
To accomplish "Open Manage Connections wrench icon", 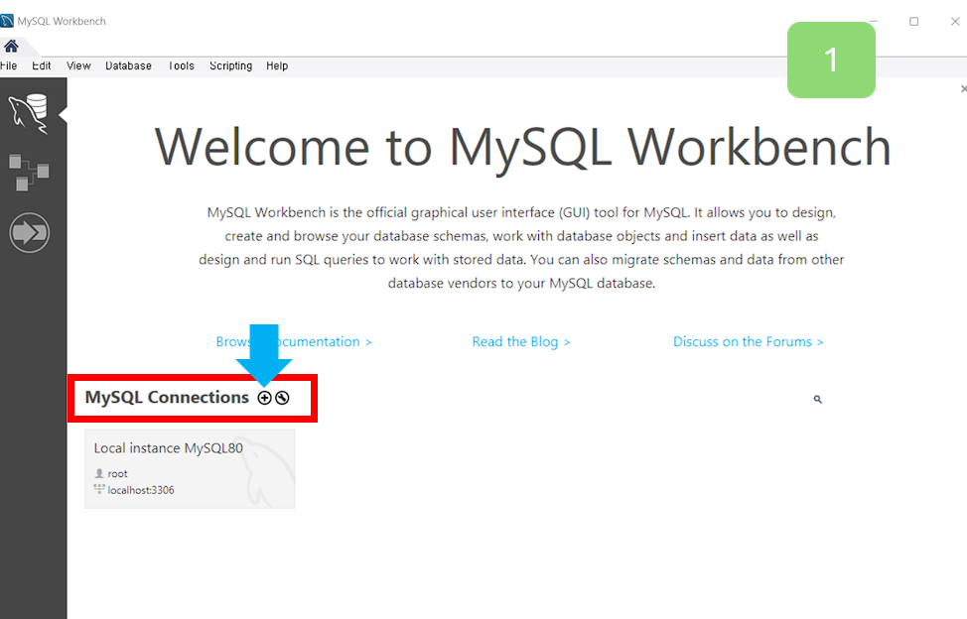I will point(282,398).
